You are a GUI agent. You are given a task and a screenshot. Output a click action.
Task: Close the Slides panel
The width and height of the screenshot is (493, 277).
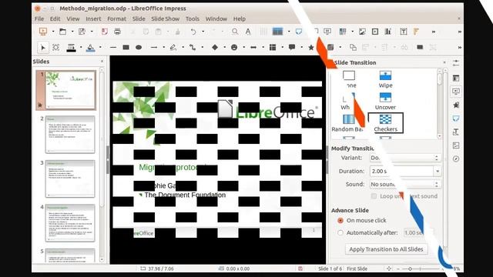102,62
